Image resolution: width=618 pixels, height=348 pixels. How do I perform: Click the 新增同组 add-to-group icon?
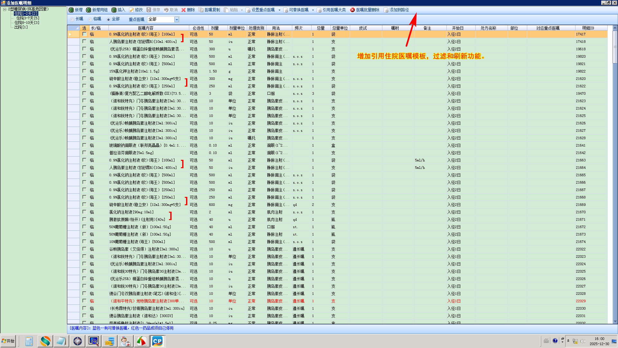tap(89, 10)
